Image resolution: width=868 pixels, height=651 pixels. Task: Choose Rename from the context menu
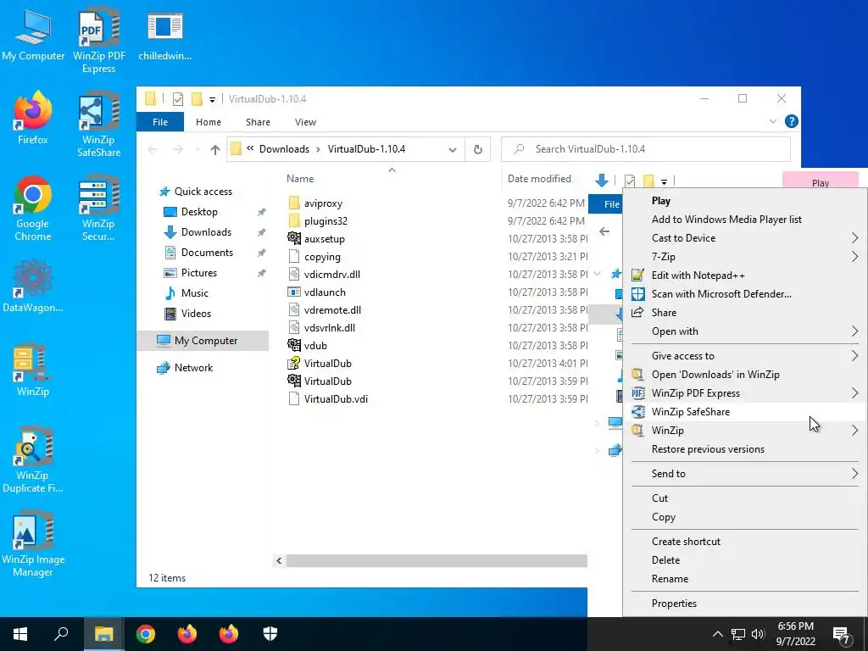[x=745, y=579]
